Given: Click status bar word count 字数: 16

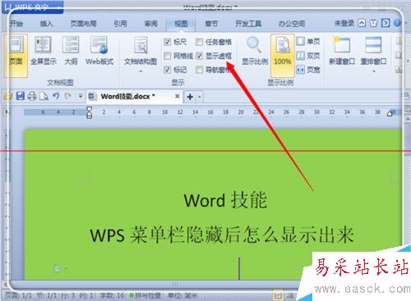Looking at the screenshot, I should (x=112, y=295).
